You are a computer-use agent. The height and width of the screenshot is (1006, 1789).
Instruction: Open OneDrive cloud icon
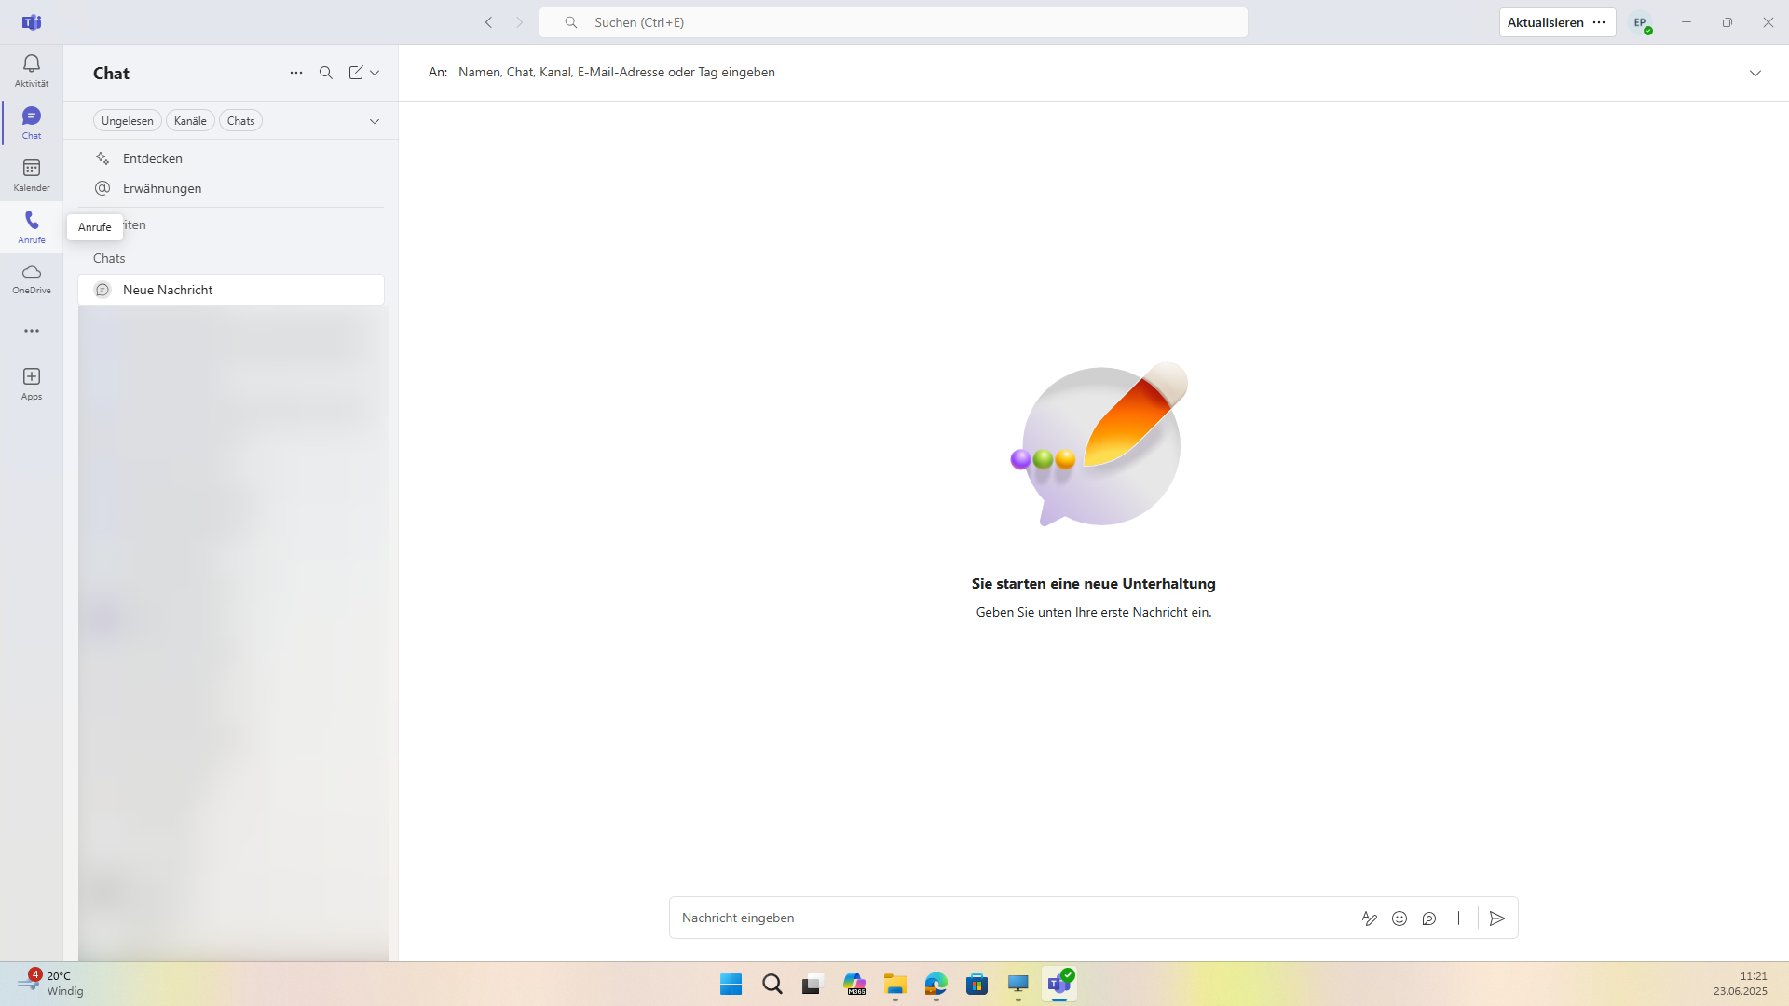[x=32, y=279]
